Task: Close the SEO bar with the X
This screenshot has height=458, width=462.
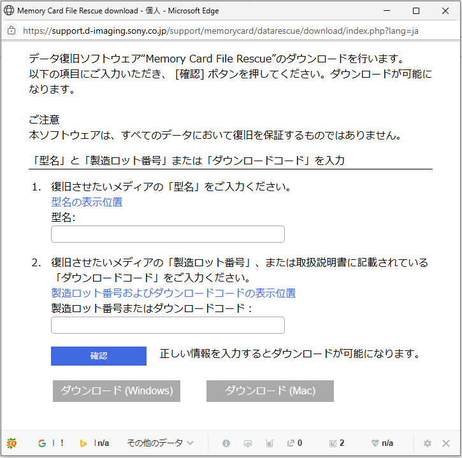Action: click(x=446, y=443)
